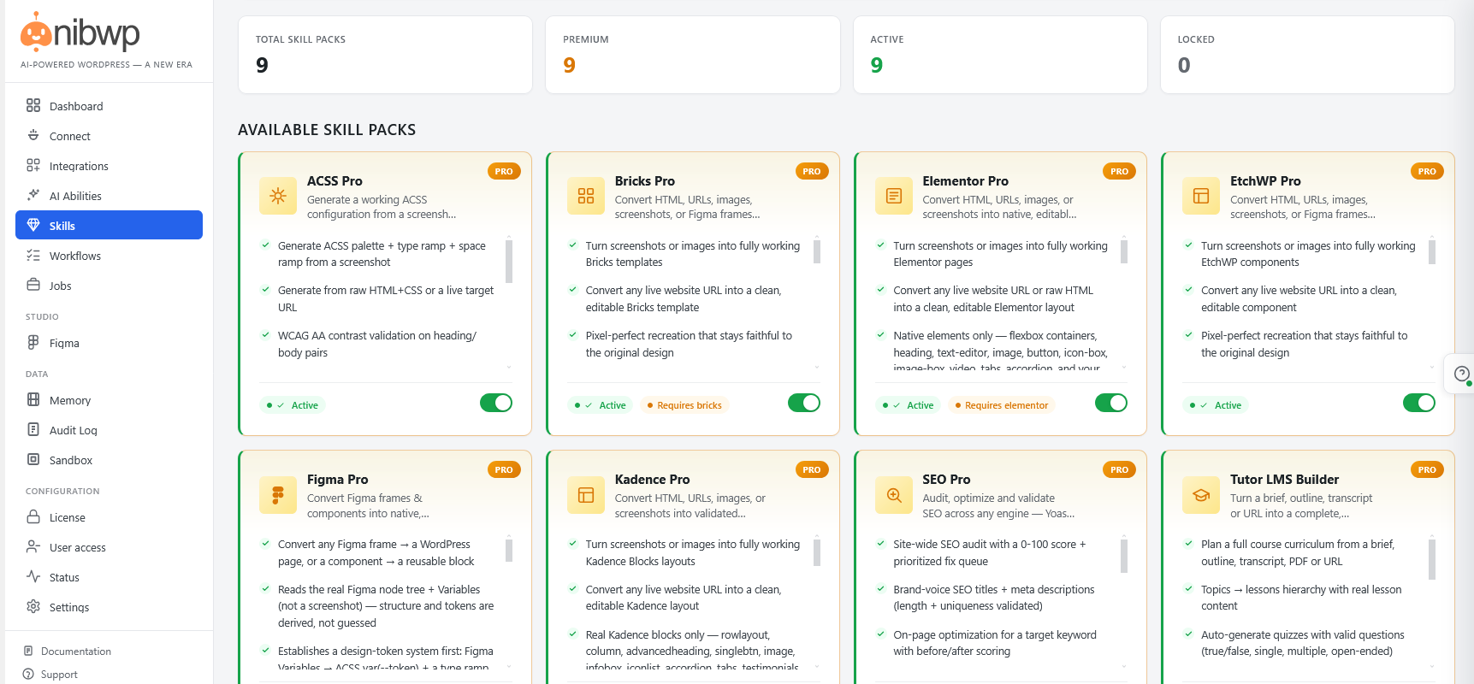Click the Sandbox icon in sidebar

coord(33,459)
